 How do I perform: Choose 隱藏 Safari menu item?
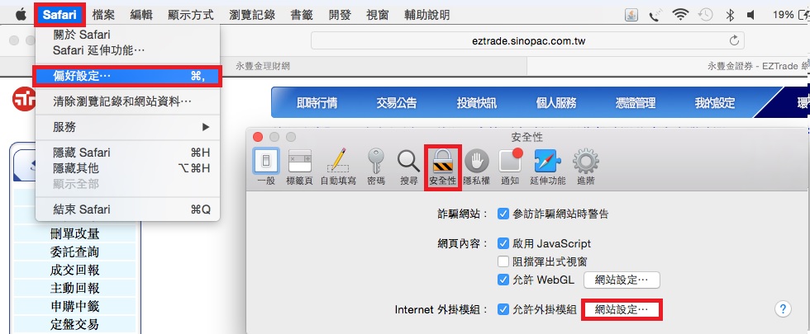click(127, 153)
